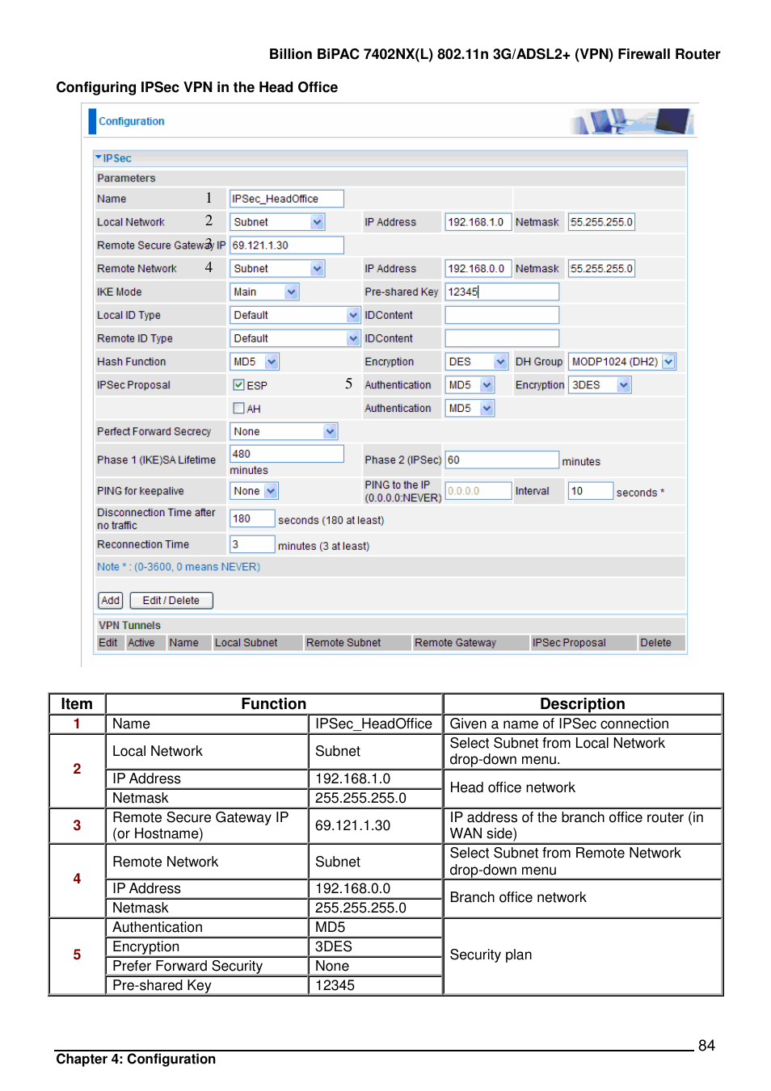The height and width of the screenshot is (1091, 771).
Task: Click the header computer illustration image
Action: 632,121
